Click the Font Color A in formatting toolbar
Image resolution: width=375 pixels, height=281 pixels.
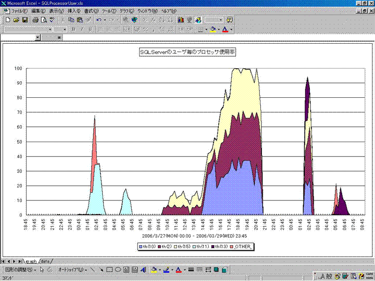click(225, 29)
